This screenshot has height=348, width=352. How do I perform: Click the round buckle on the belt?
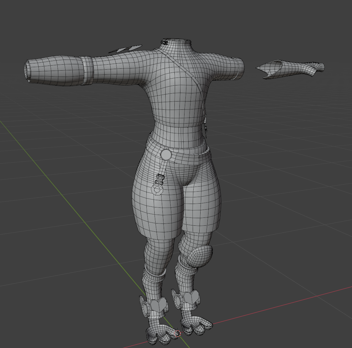pyautogui.click(x=166, y=154)
